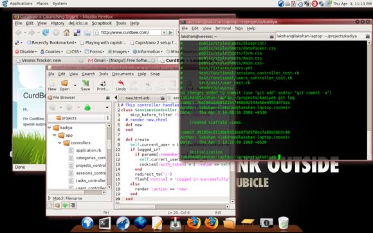
Task: Close the new.html.erb document tab
Action: tap(163, 98)
